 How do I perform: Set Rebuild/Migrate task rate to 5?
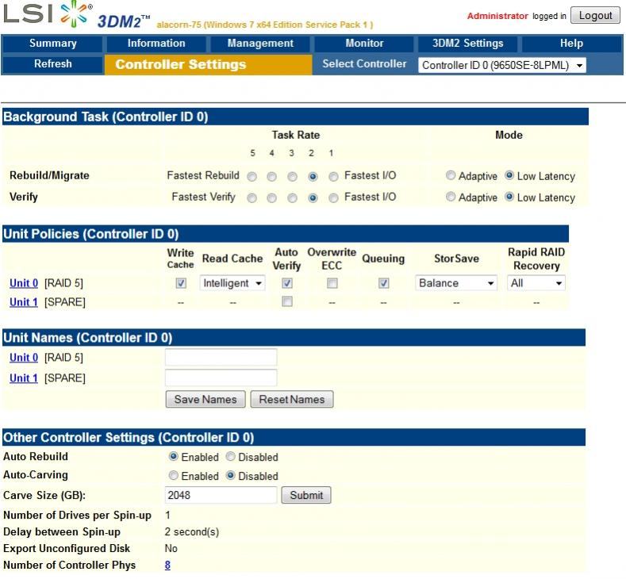[x=252, y=176]
